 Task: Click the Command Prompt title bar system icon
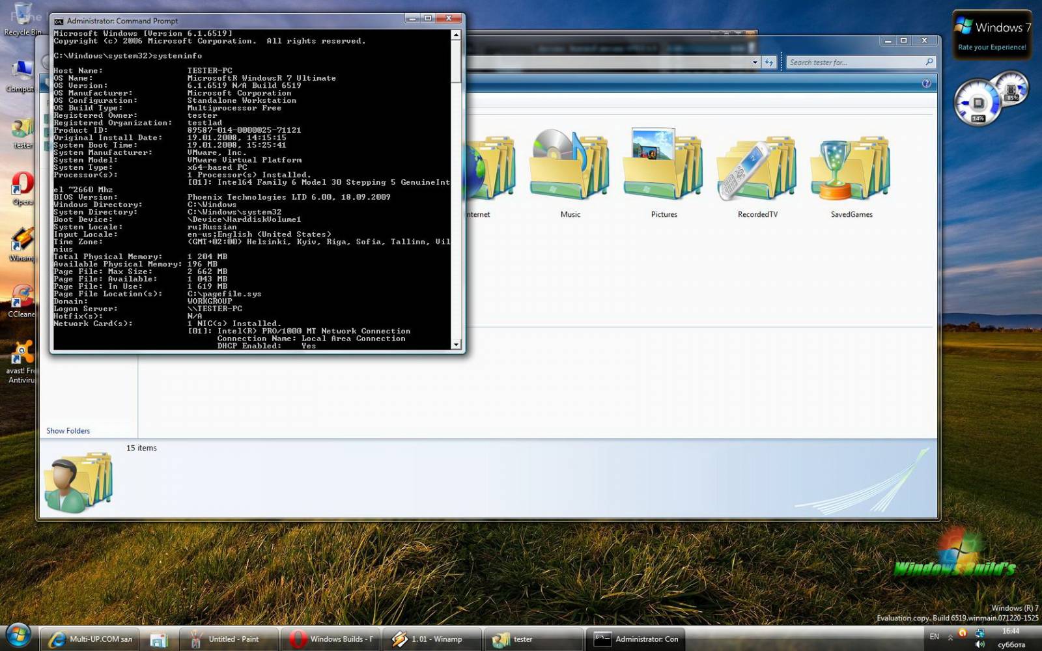(59, 21)
